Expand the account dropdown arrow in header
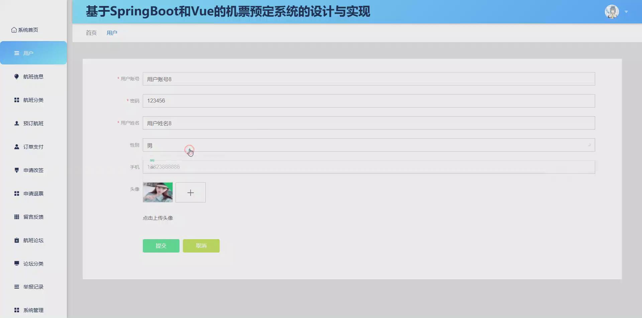This screenshot has height=318, width=642. [626, 12]
